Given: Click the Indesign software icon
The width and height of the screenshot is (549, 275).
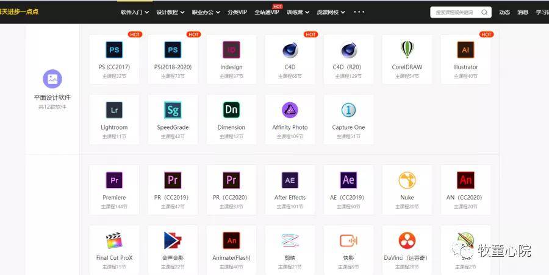Looking at the screenshot, I should (x=231, y=50).
